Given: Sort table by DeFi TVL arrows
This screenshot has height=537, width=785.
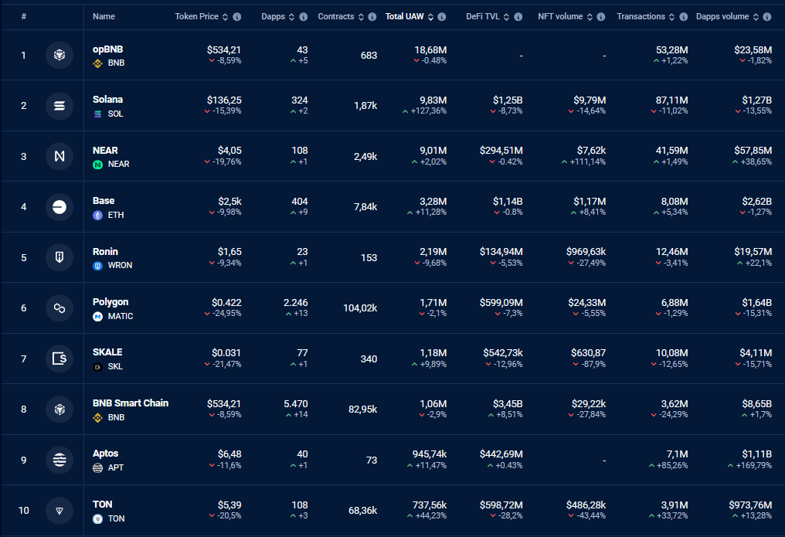Looking at the screenshot, I should coord(507,17).
